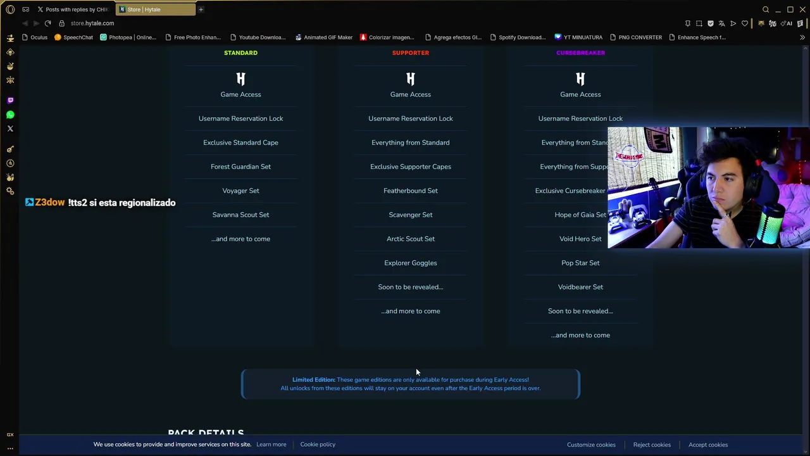Open tab search magnifier icon
810x456 pixels.
click(766, 9)
